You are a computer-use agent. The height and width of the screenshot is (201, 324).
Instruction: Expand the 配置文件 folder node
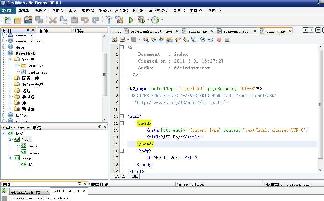coord(10,78)
